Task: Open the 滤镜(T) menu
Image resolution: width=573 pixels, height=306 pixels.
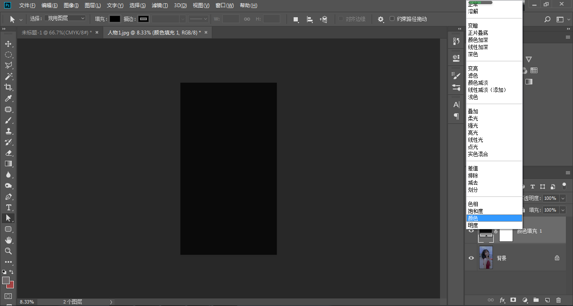Action: click(x=160, y=5)
